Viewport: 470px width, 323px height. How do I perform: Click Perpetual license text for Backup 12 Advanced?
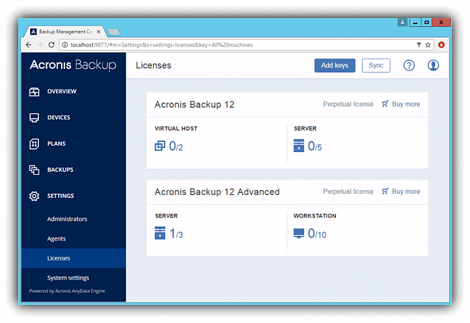pos(348,192)
